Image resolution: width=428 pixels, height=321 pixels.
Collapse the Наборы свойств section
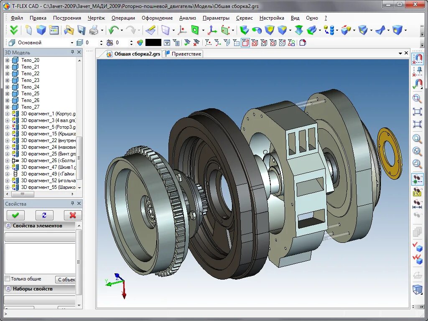pos(8,289)
